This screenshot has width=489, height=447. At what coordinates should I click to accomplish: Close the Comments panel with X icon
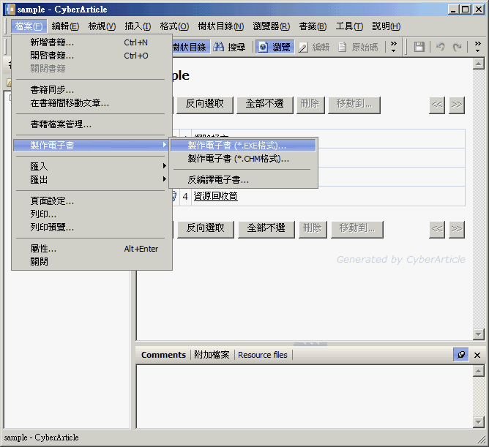[x=477, y=355]
